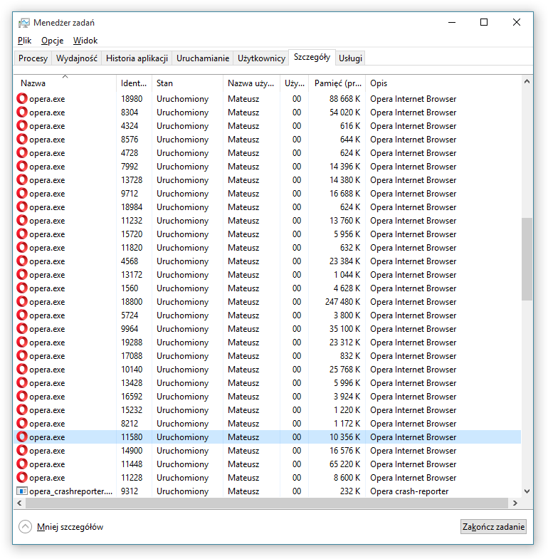The width and height of the screenshot is (548, 559).
Task: Click memory value 88 668 K
Action: [x=344, y=98]
